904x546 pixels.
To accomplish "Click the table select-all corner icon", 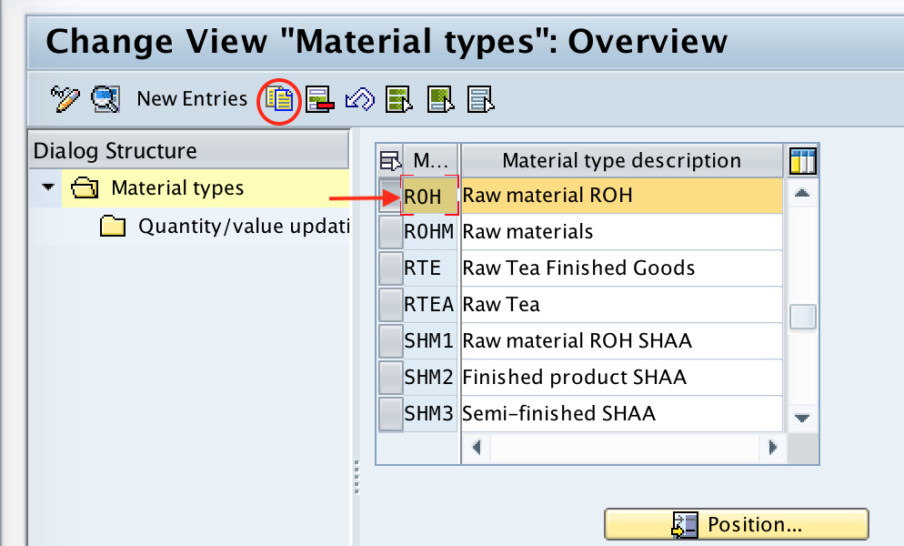I will [390, 160].
